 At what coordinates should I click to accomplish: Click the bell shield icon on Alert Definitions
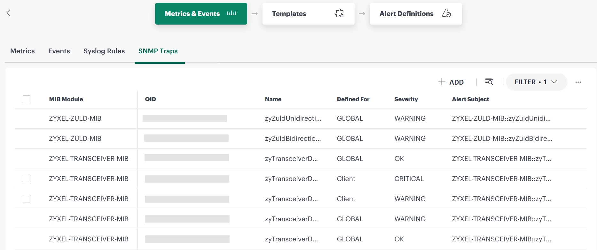tap(446, 13)
